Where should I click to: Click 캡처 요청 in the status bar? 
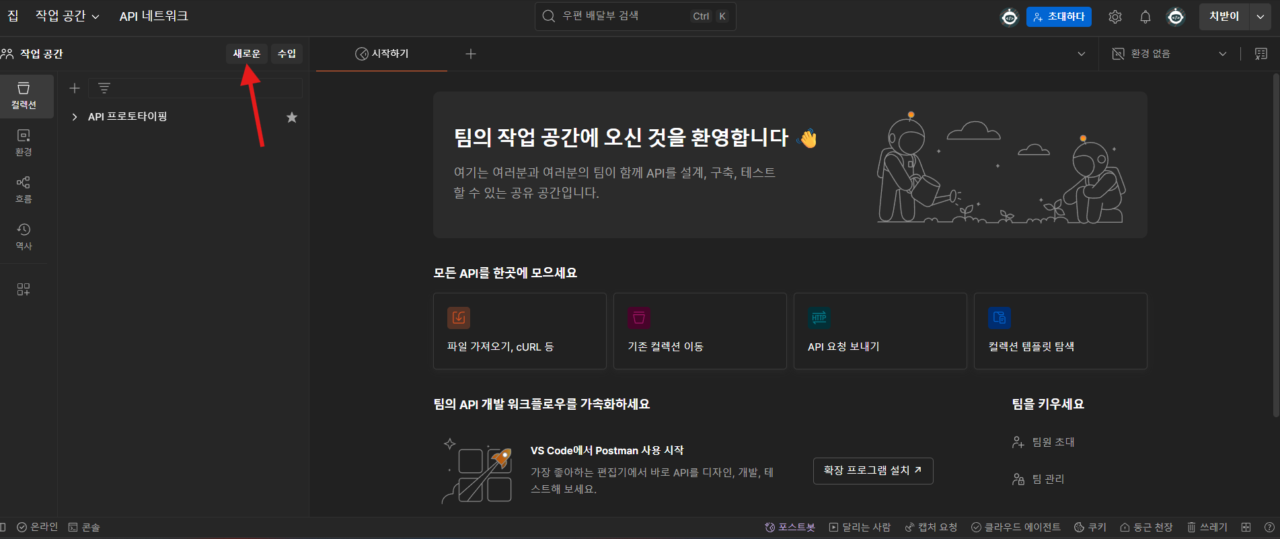pos(931,528)
